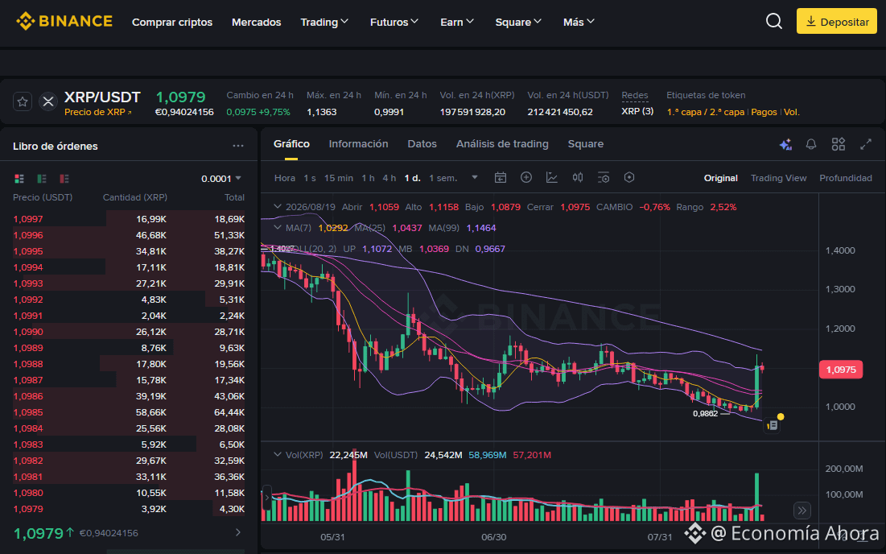The height and width of the screenshot is (554, 886).
Task: Click the Binance logo
Action: point(64,22)
